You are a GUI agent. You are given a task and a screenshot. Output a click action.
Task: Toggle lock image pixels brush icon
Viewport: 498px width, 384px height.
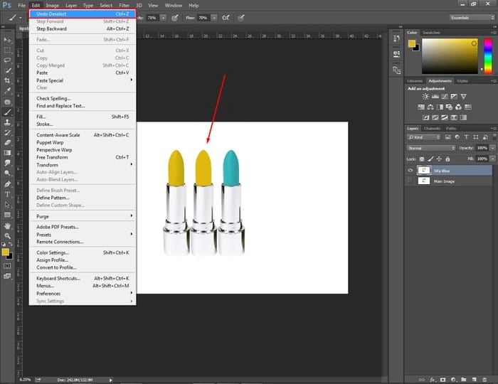point(430,159)
